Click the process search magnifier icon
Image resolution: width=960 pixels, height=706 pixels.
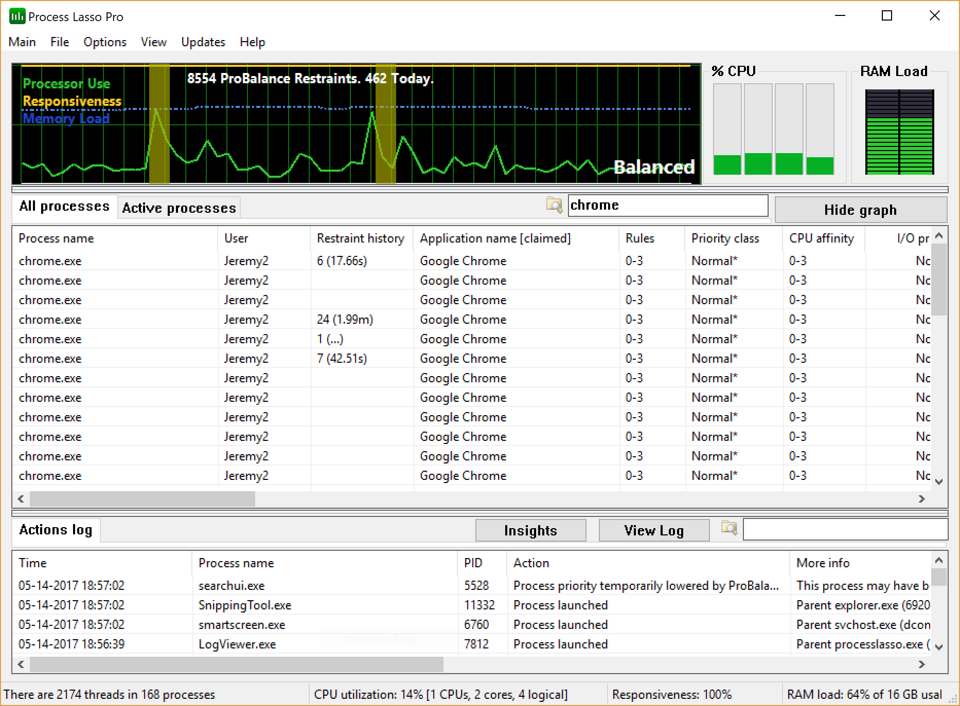(x=554, y=206)
